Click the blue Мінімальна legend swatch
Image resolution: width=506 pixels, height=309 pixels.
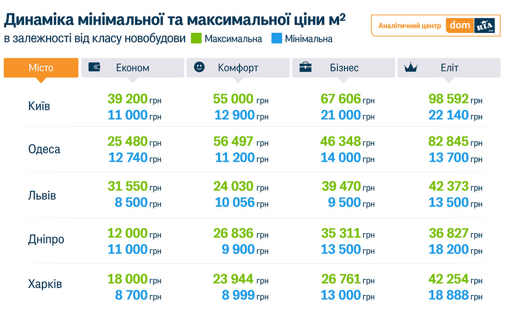click(277, 39)
